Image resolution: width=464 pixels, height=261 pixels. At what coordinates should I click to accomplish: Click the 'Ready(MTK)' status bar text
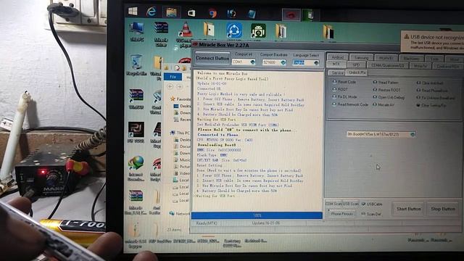[207, 223]
